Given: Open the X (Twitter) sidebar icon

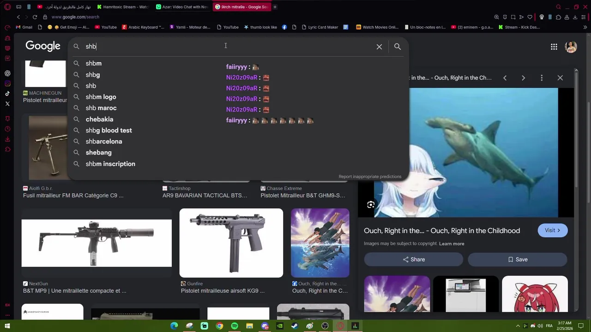Looking at the screenshot, I should (7, 104).
